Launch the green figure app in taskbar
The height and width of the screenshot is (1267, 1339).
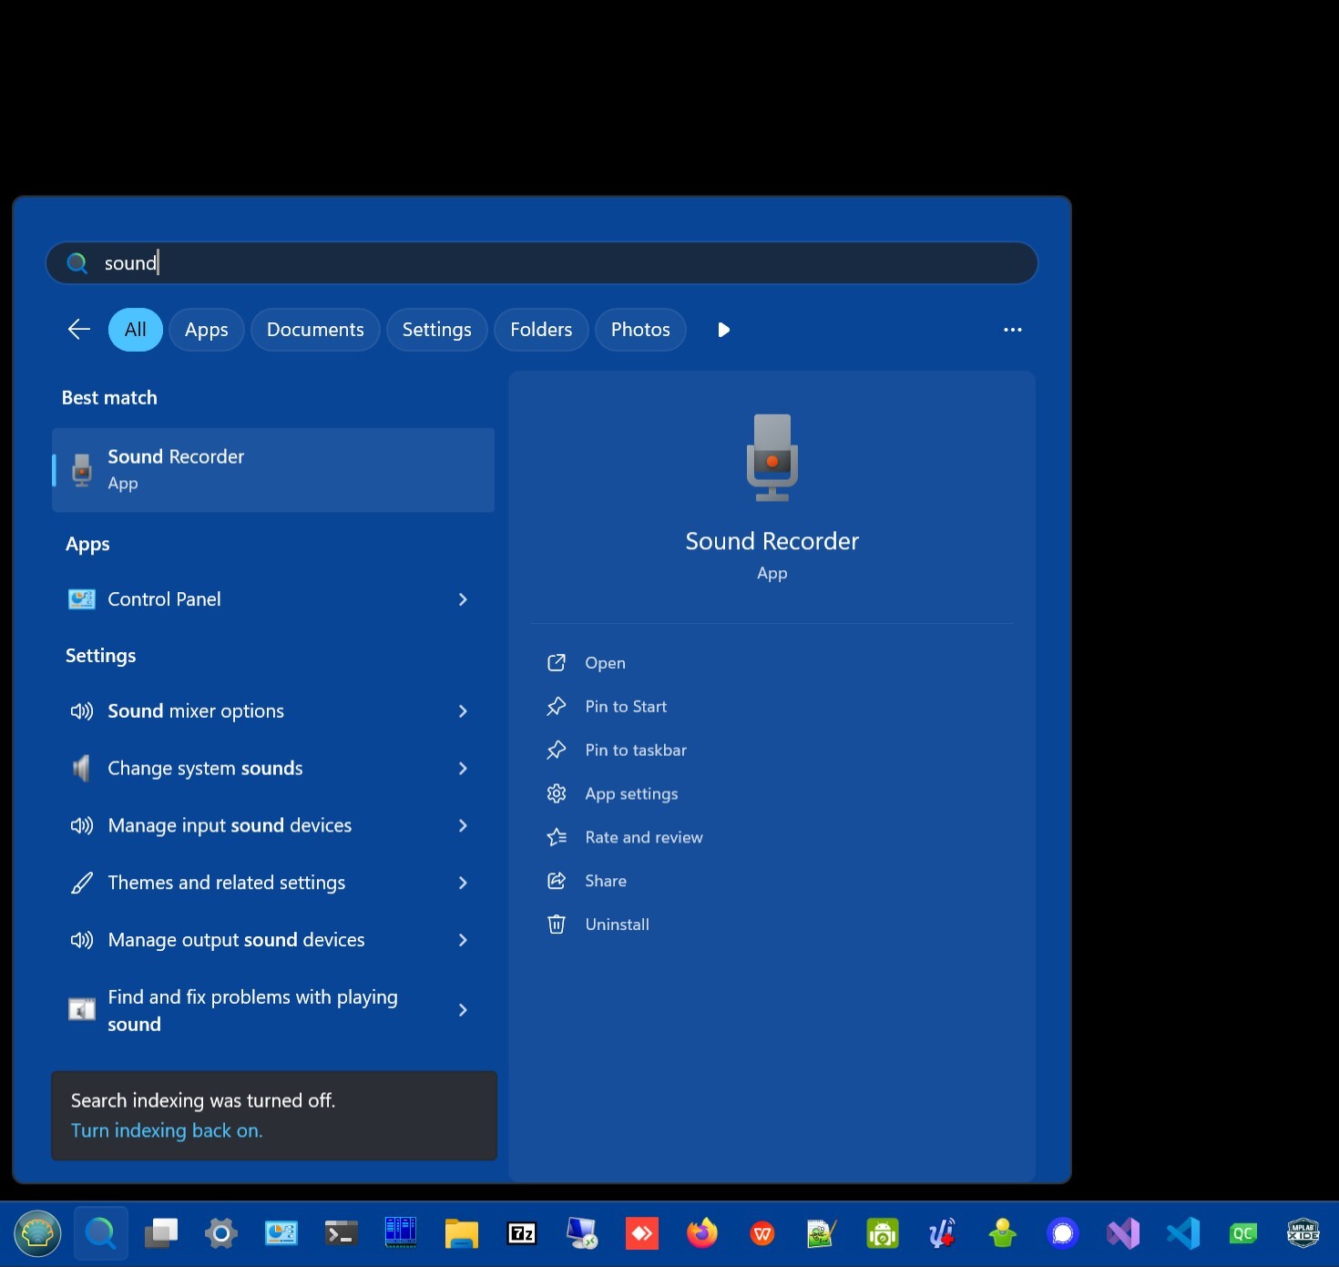(x=1003, y=1234)
